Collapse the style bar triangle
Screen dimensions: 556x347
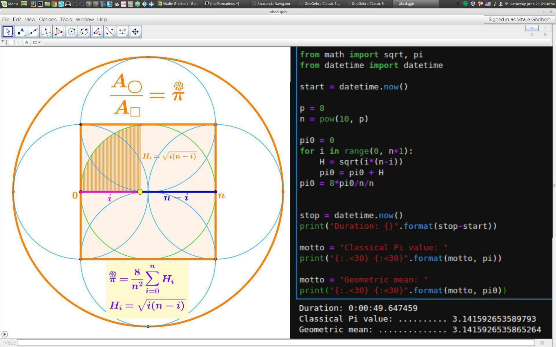(x=3, y=41)
